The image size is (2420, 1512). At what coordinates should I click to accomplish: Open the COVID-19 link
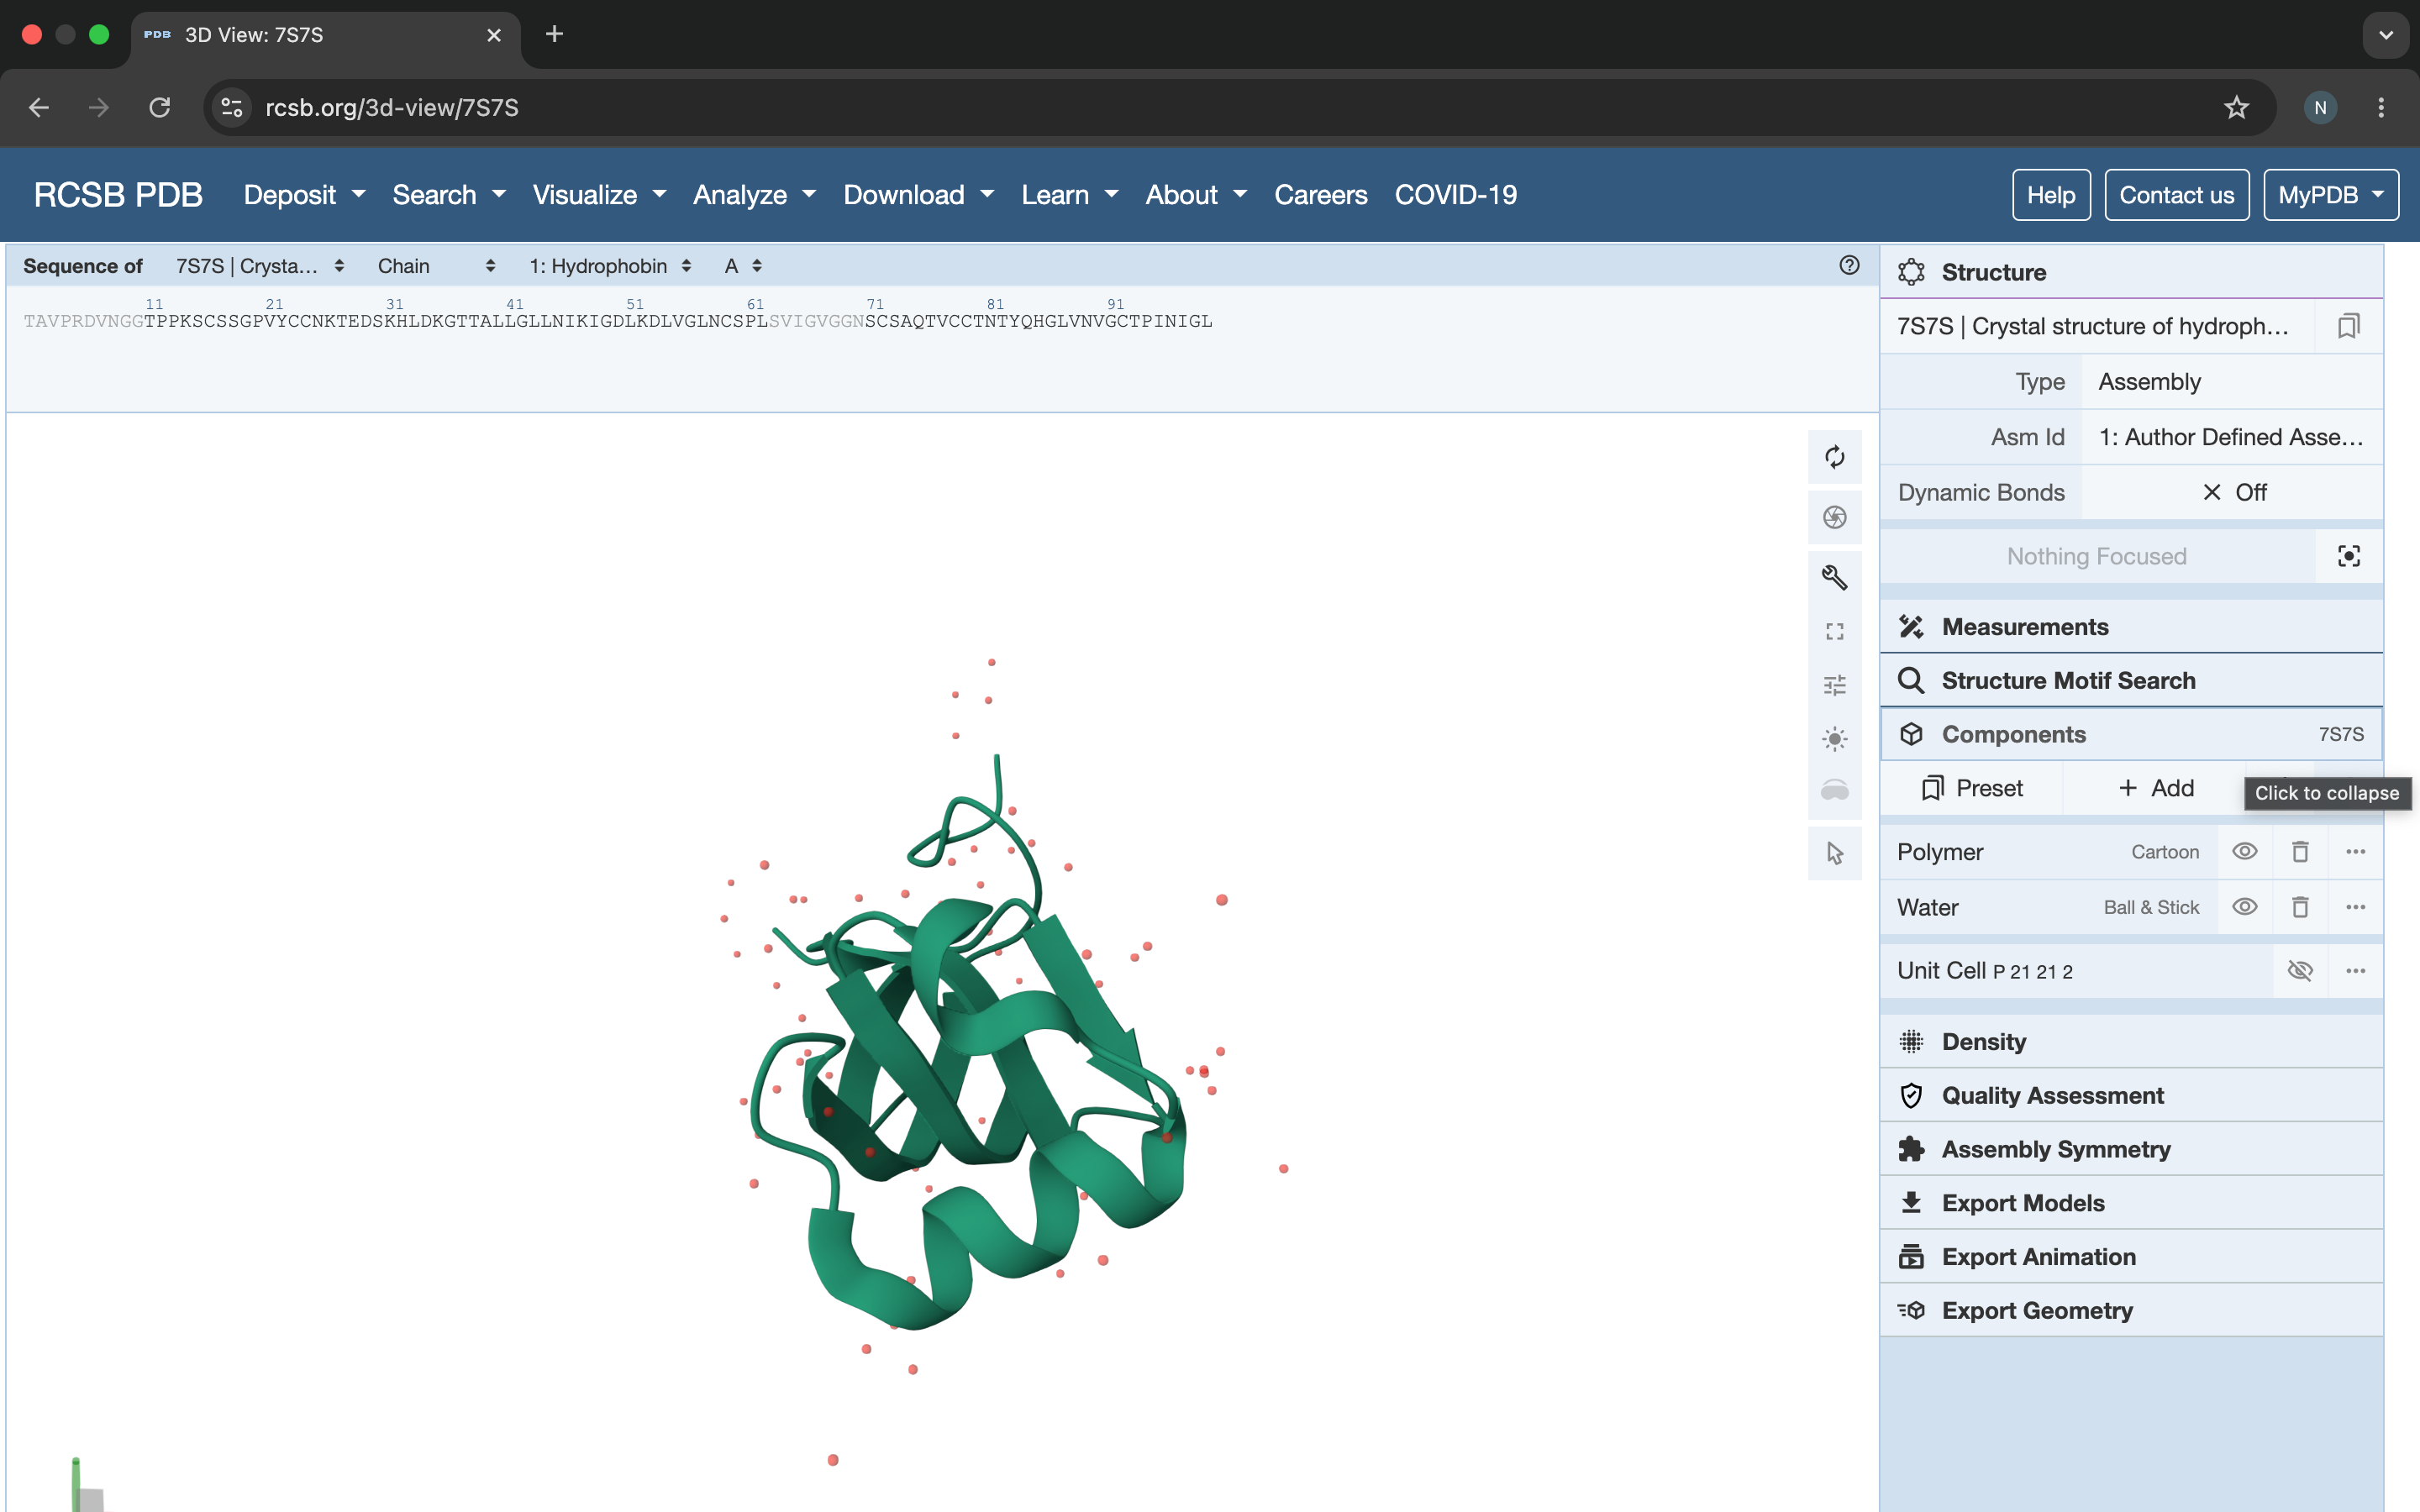point(1455,195)
